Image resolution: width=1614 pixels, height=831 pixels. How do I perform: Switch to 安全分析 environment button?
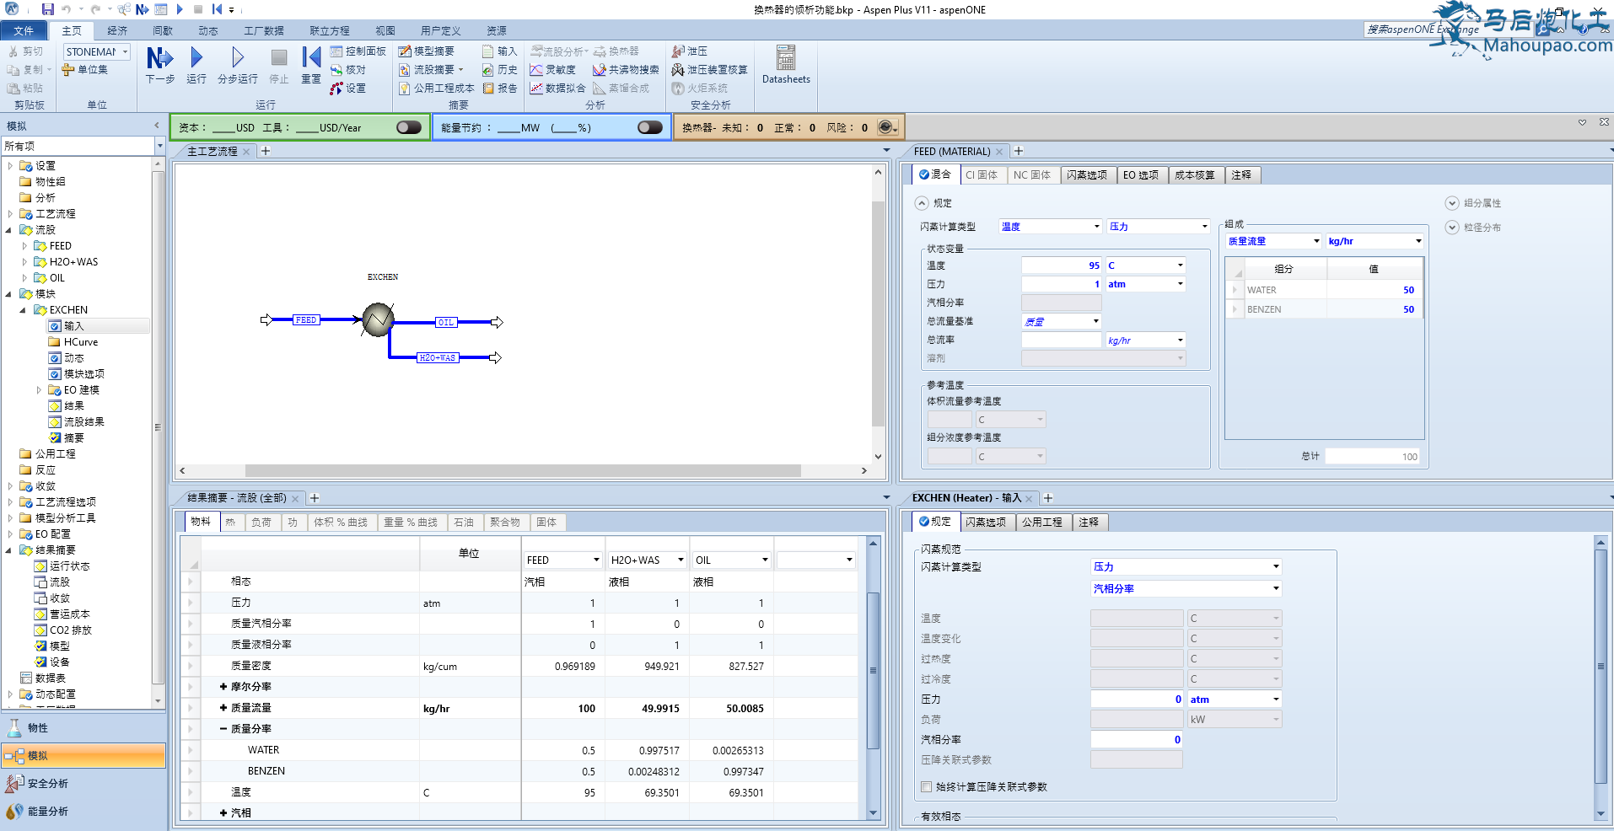click(x=83, y=783)
